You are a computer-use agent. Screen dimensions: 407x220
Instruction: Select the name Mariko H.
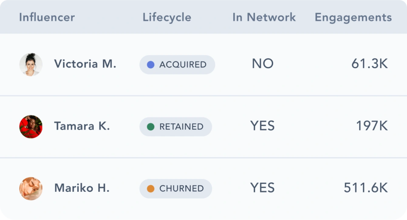(81, 188)
